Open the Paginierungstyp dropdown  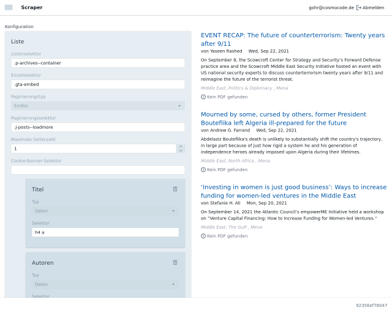point(98,106)
